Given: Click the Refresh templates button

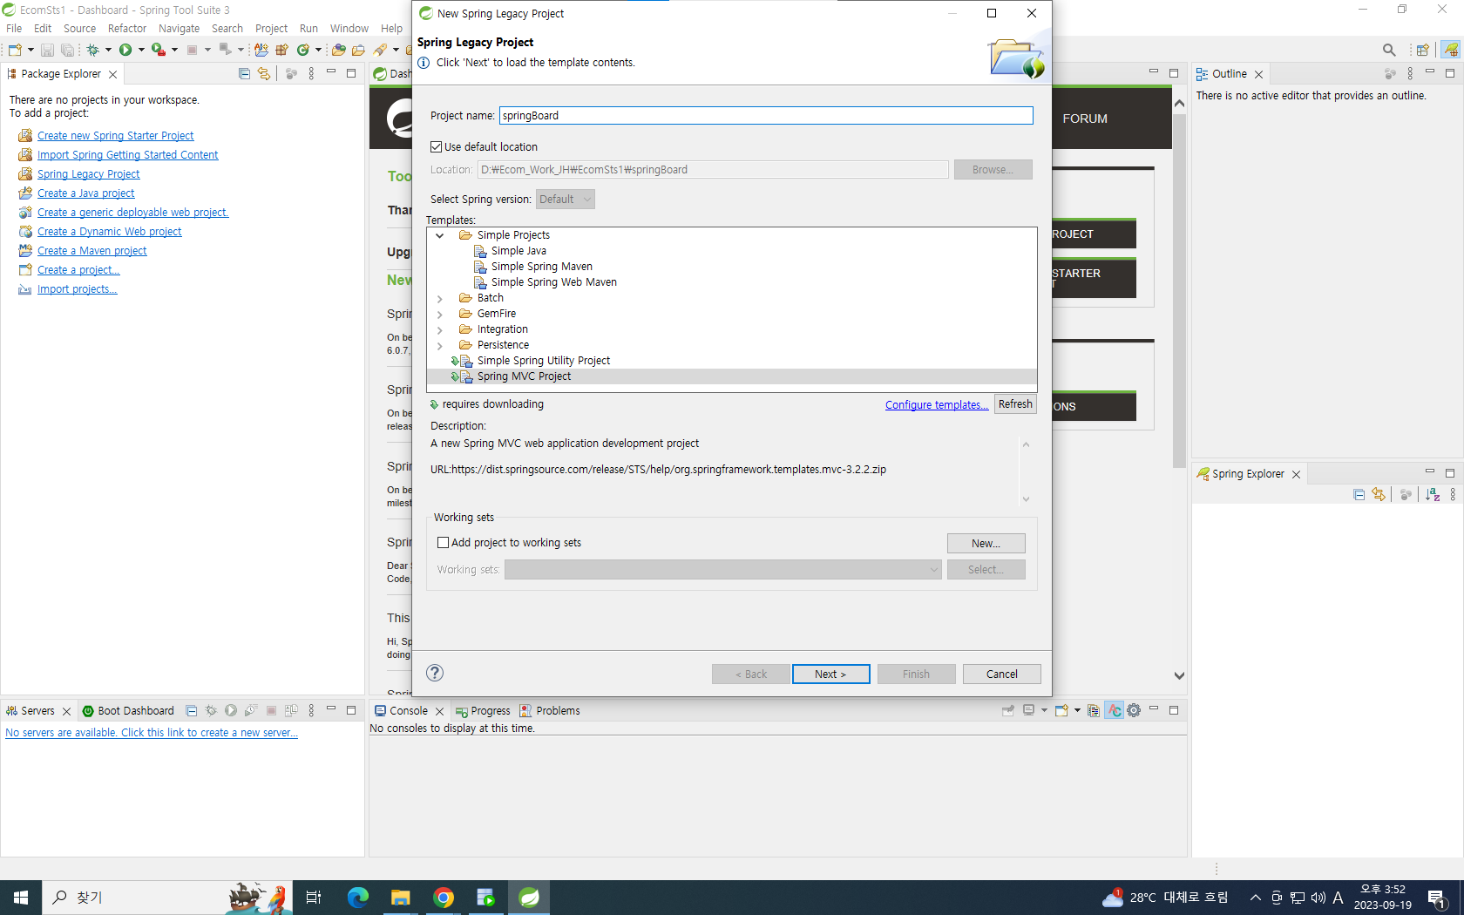Looking at the screenshot, I should (1015, 404).
